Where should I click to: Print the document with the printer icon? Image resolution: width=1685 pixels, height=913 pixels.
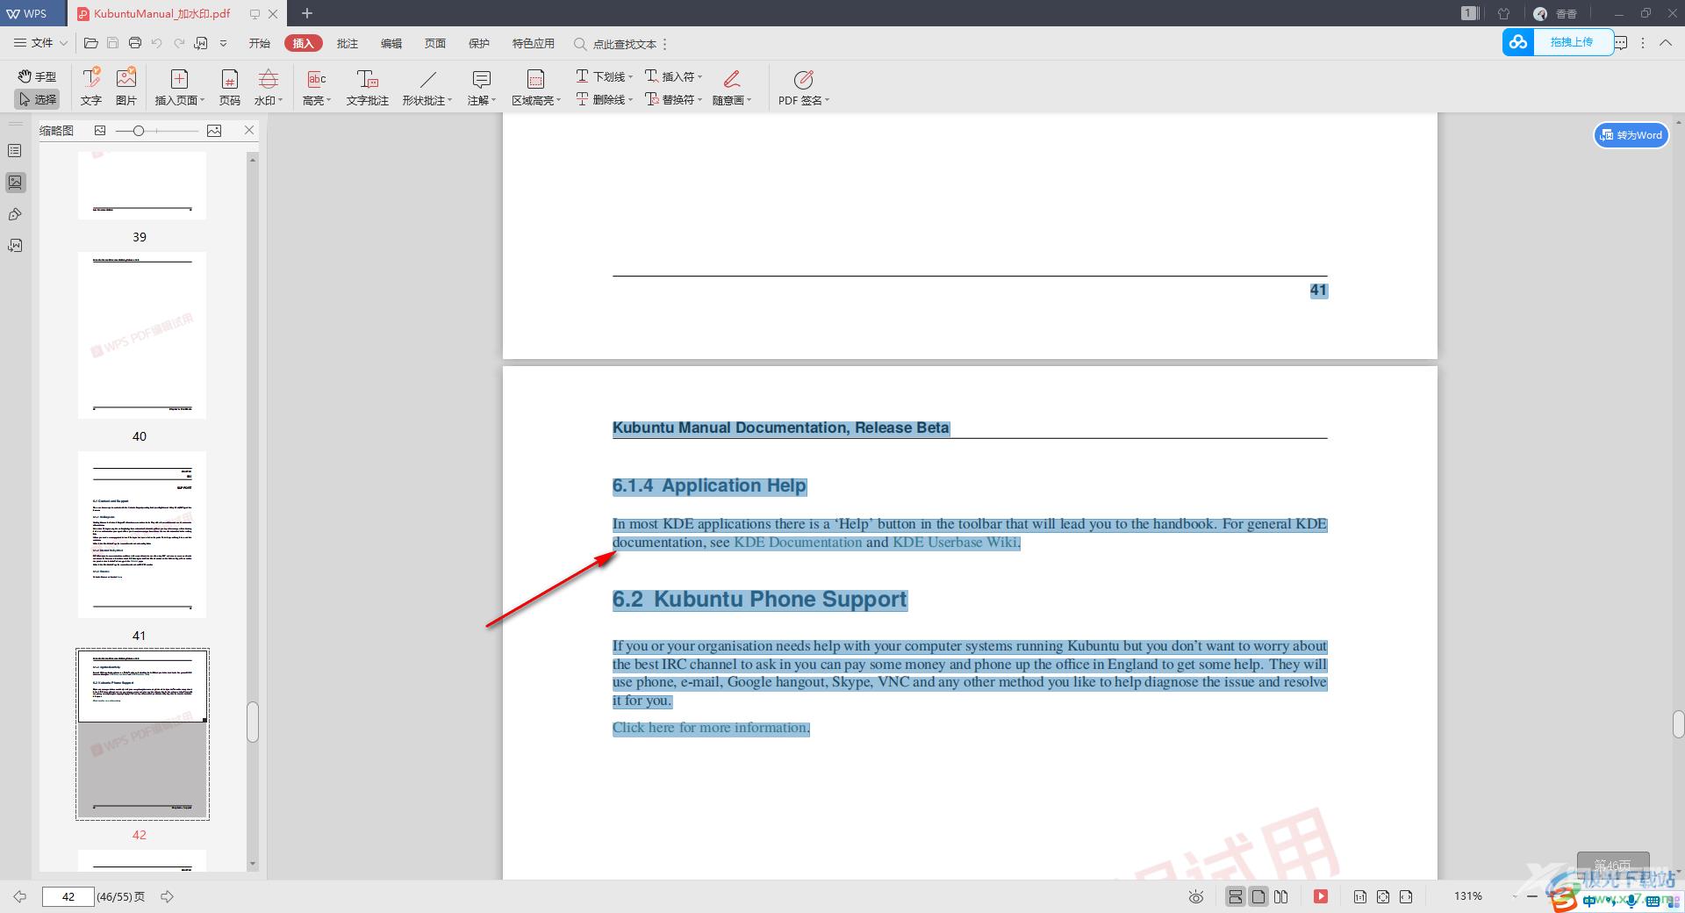pyautogui.click(x=134, y=43)
